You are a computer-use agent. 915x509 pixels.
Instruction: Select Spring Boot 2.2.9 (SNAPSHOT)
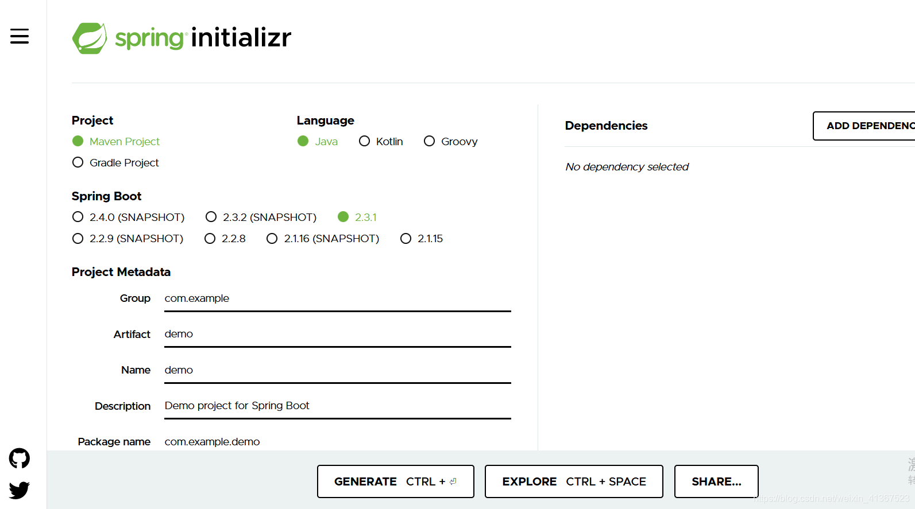[x=128, y=238]
